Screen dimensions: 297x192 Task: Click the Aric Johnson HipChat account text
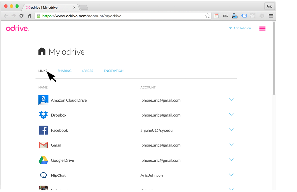[x=151, y=175]
